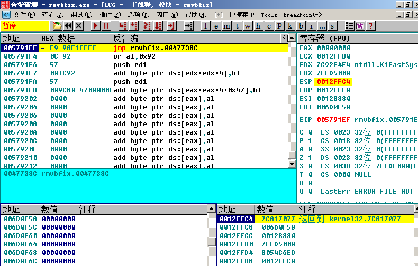The height and width of the screenshot is (266, 418).
Task: Click the Step Into toolbar icon
Action: [x=123, y=26]
